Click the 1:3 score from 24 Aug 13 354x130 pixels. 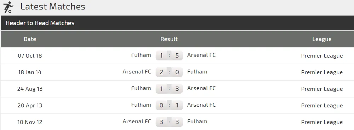169,89
